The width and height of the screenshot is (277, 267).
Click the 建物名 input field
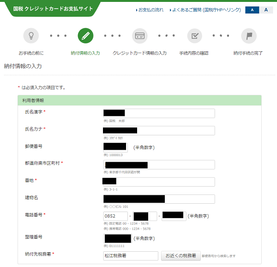tap(159, 199)
